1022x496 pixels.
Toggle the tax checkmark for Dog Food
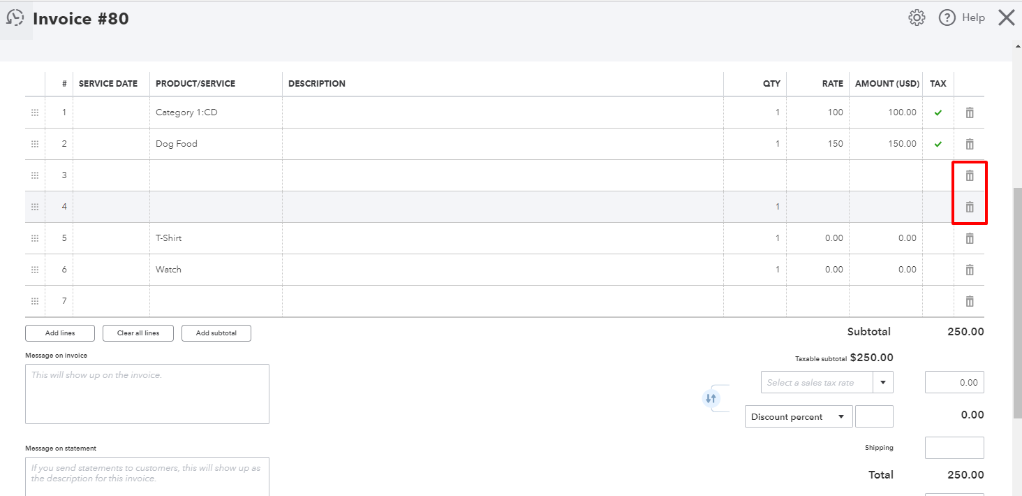pyautogui.click(x=938, y=144)
